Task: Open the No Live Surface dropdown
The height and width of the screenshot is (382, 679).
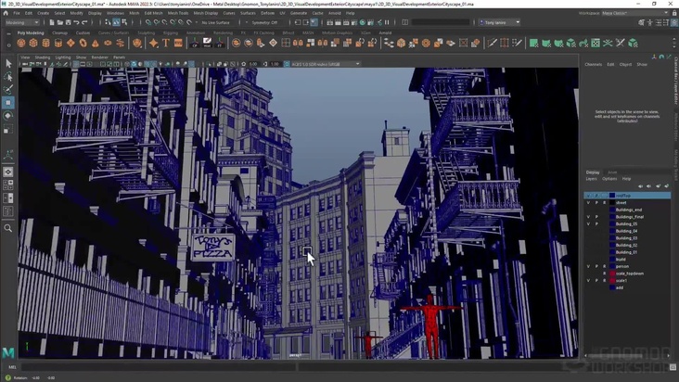Action: 216,22
